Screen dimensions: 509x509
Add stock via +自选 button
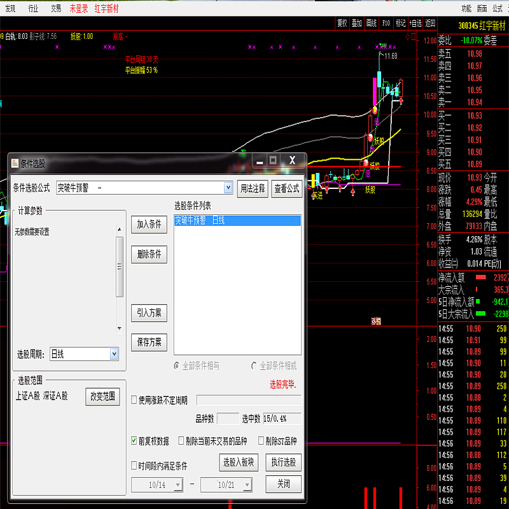(415, 23)
